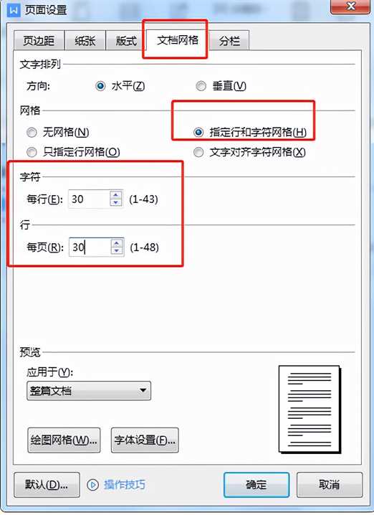Click the WPS Writer icon in title bar
The height and width of the screenshot is (515, 374).
(14, 9)
